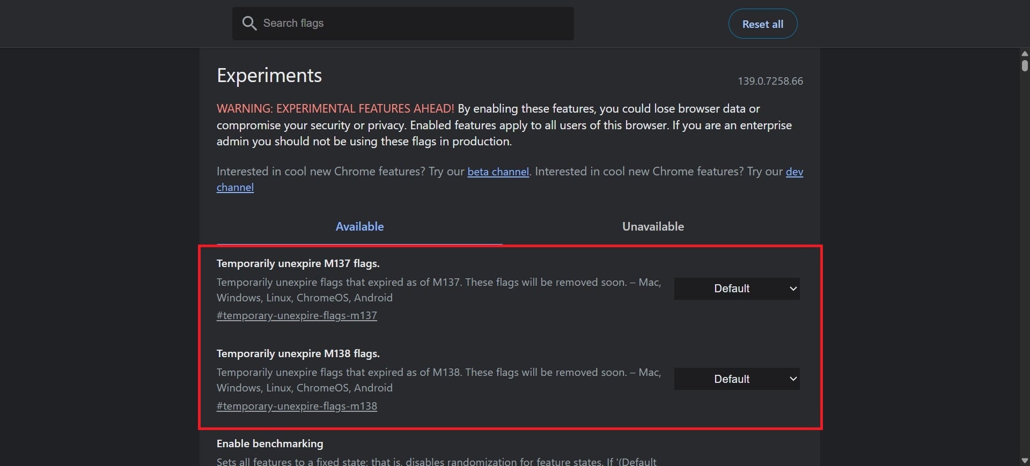This screenshot has height=466, width=1030.
Task: Click the Reset all button
Action: [x=762, y=24]
